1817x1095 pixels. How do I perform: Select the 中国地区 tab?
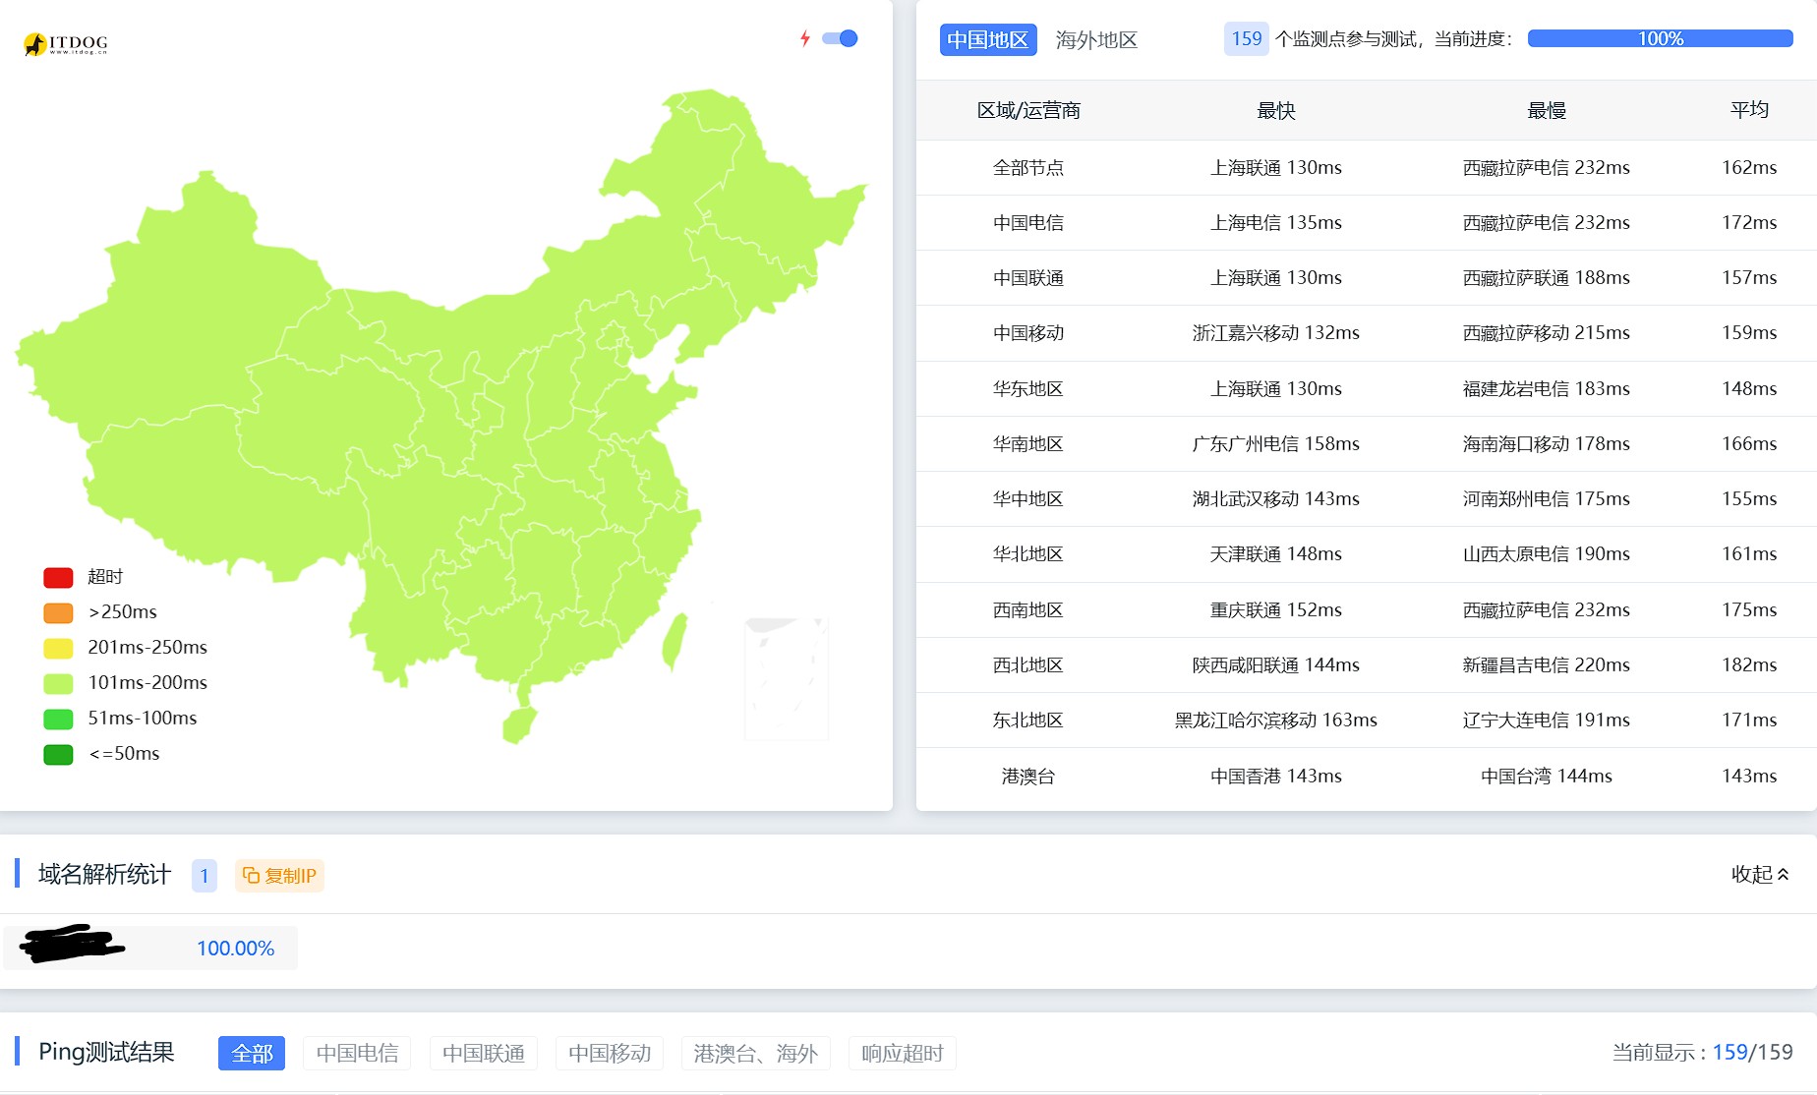pos(987,39)
